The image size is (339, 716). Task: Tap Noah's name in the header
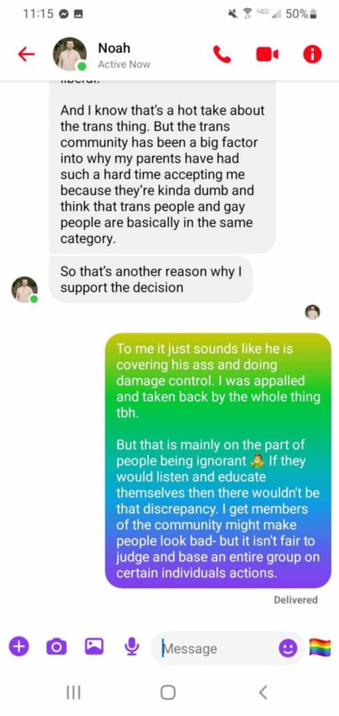tap(114, 48)
